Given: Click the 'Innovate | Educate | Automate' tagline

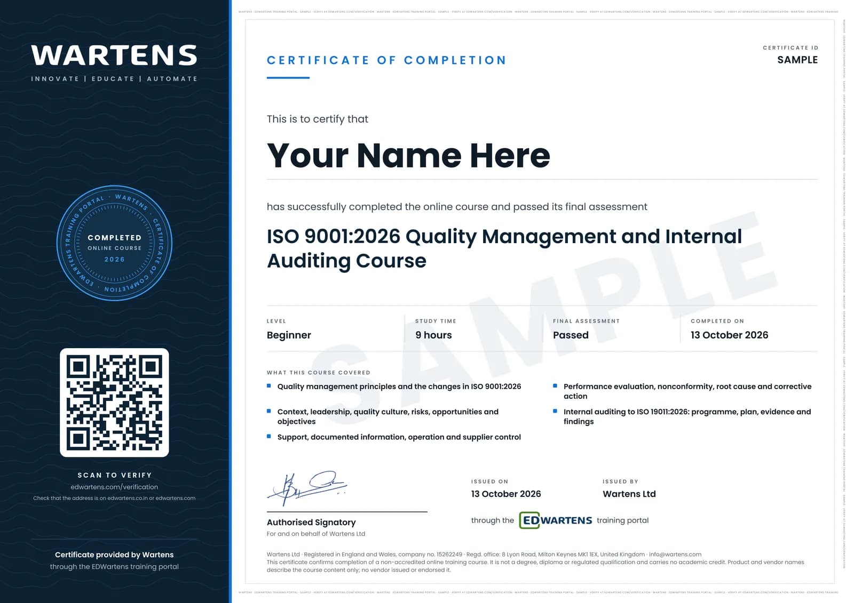Looking at the screenshot, I should (x=114, y=79).
